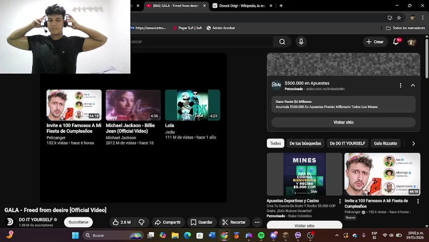The image size is (429, 242).
Task: Click the taskbar Buscar search box
Action: (x=113, y=235)
